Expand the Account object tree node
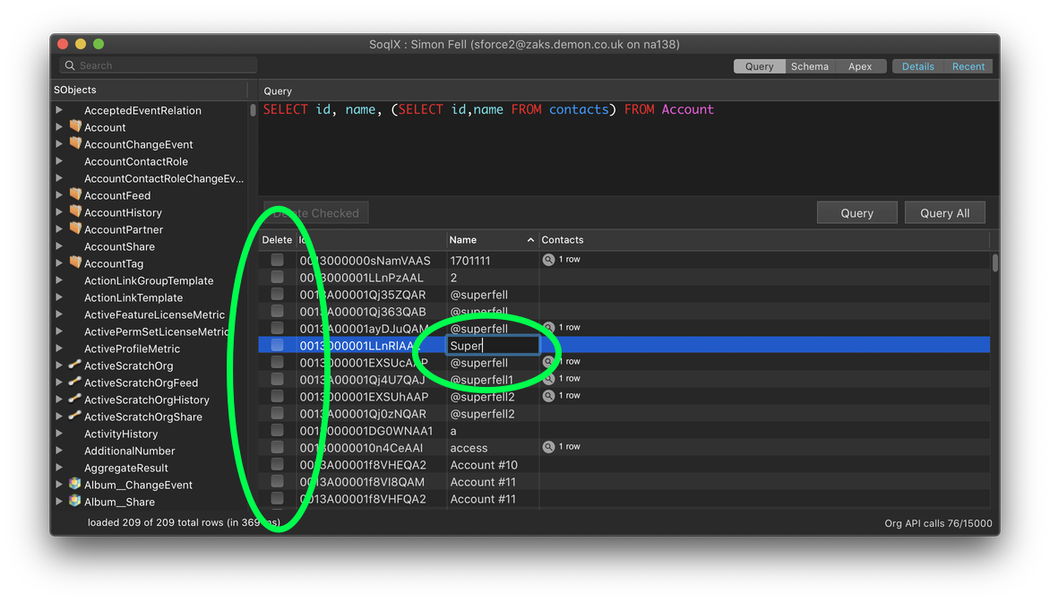The height and width of the screenshot is (602, 1050). pyautogui.click(x=60, y=126)
